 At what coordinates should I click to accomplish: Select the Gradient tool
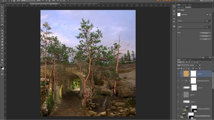click(x=2, y=39)
